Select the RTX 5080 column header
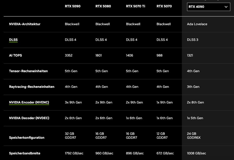The image size is (234, 160). pyautogui.click(x=103, y=6)
